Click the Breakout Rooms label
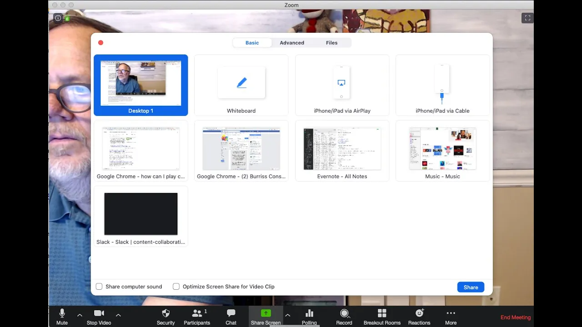Screen dimensions: 582x327 coord(382,323)
